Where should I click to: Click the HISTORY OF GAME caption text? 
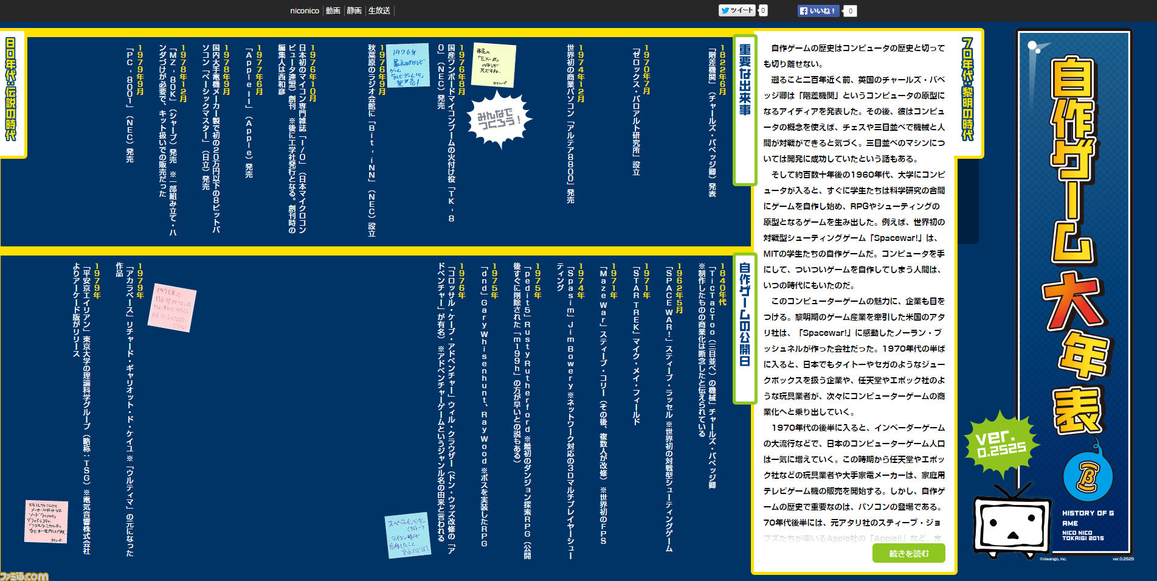pyautogui.click(x=1088, y=518)
